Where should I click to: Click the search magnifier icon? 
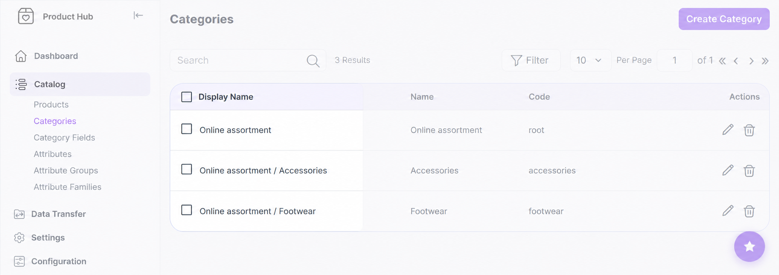[313, 60]
